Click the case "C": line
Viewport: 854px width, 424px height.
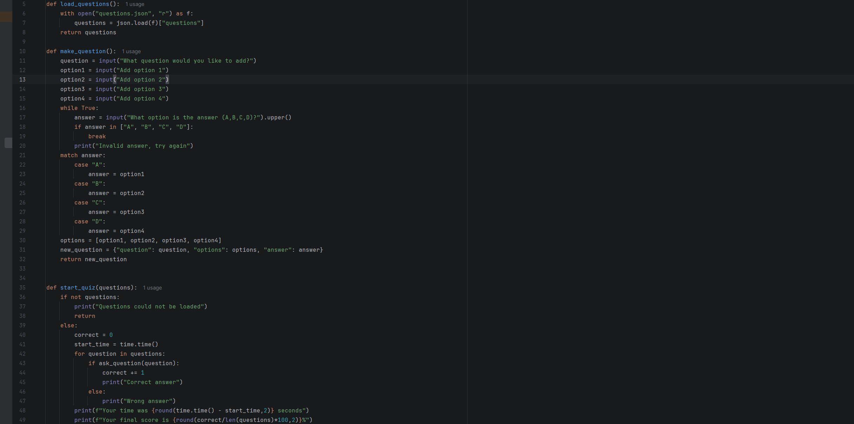90,203
